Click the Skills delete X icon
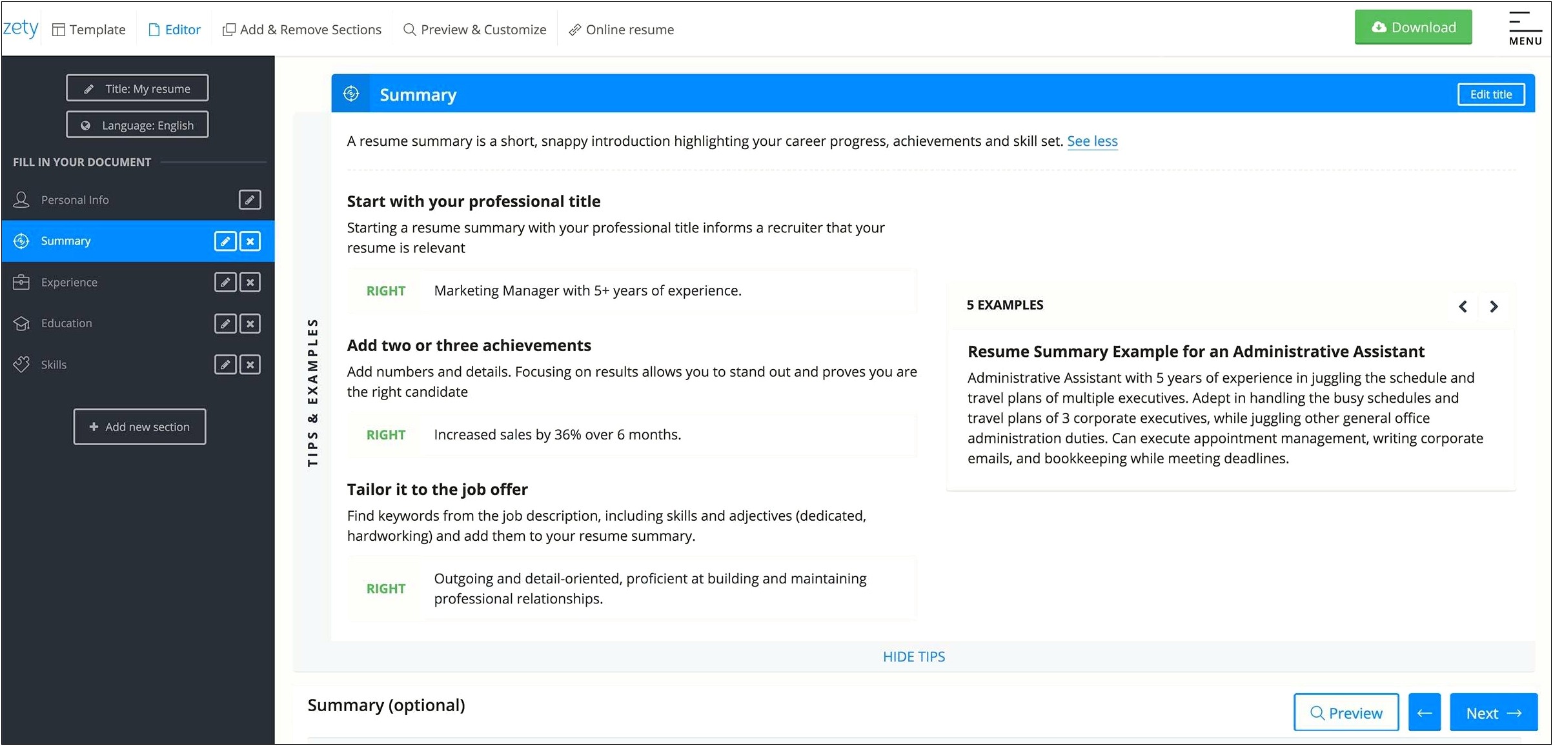 pyautogui.click(x=252, y=363)
